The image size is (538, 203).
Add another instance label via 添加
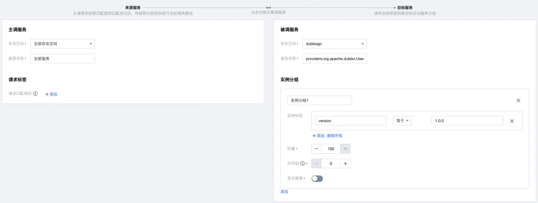[318, 136]
